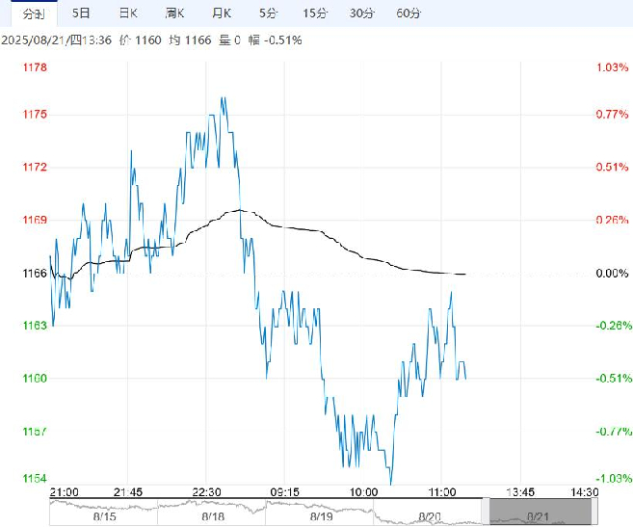Switch to the 5日 chart tab
Viewport: 633px width, 527px height.
pos(81,13)
